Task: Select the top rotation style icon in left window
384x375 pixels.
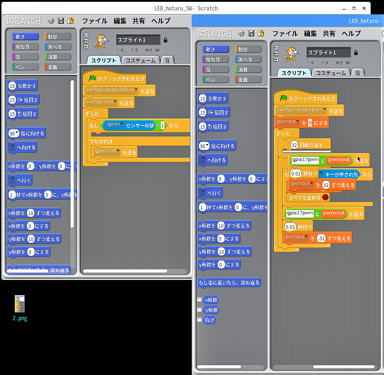Action: (86, 35)
